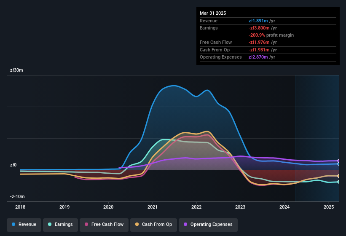Image resolution: width=346 pixels, height=236 pixels.
Task: Click the -zł10m y-axis label
Action: point(17,196)
